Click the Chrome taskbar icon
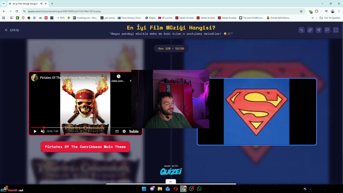 click(183, 189)
